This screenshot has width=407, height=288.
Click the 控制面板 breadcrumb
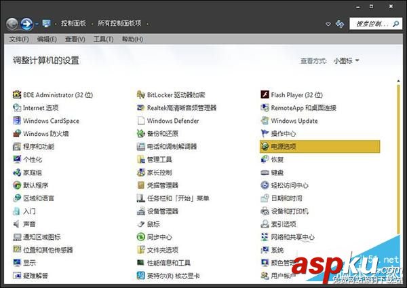click(73, 23)
